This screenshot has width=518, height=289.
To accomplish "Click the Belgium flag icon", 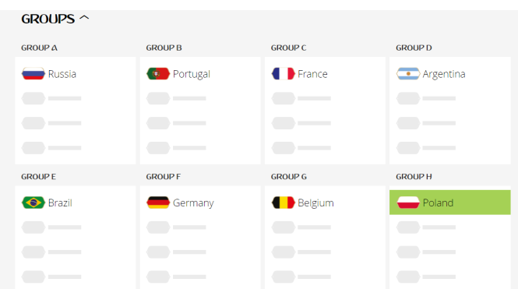I will pos(283,203).
